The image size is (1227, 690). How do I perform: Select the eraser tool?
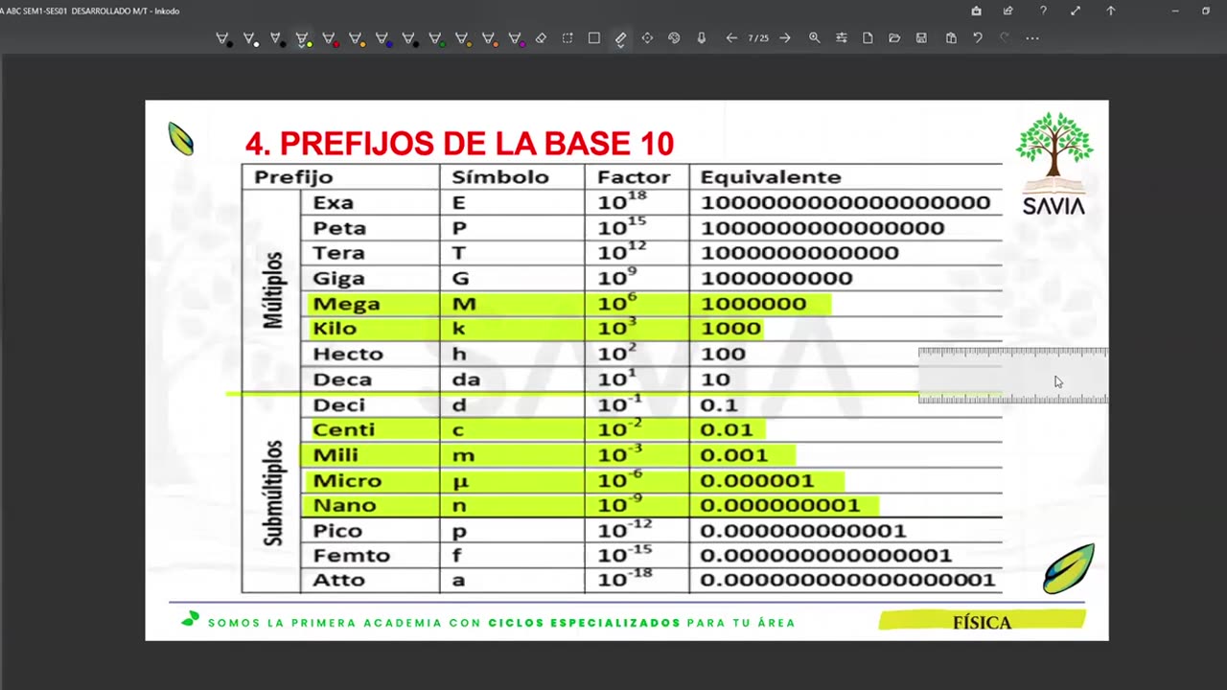pyautogui.click(x=541, y=38)
